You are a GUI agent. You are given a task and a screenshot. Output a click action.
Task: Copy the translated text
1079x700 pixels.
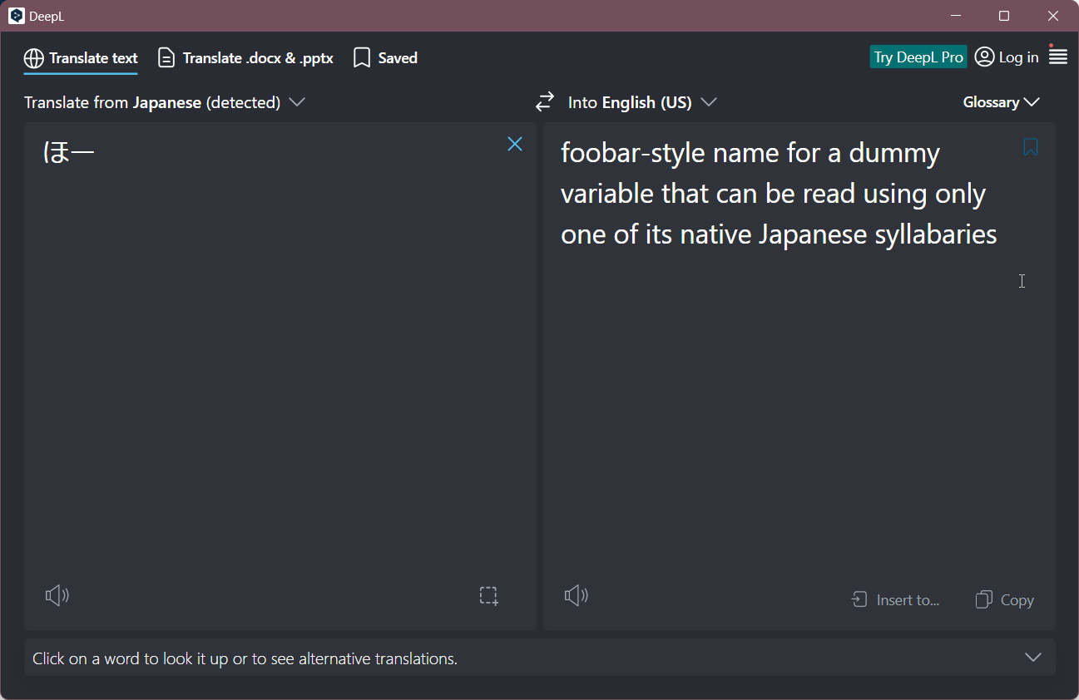[1004, 599]
